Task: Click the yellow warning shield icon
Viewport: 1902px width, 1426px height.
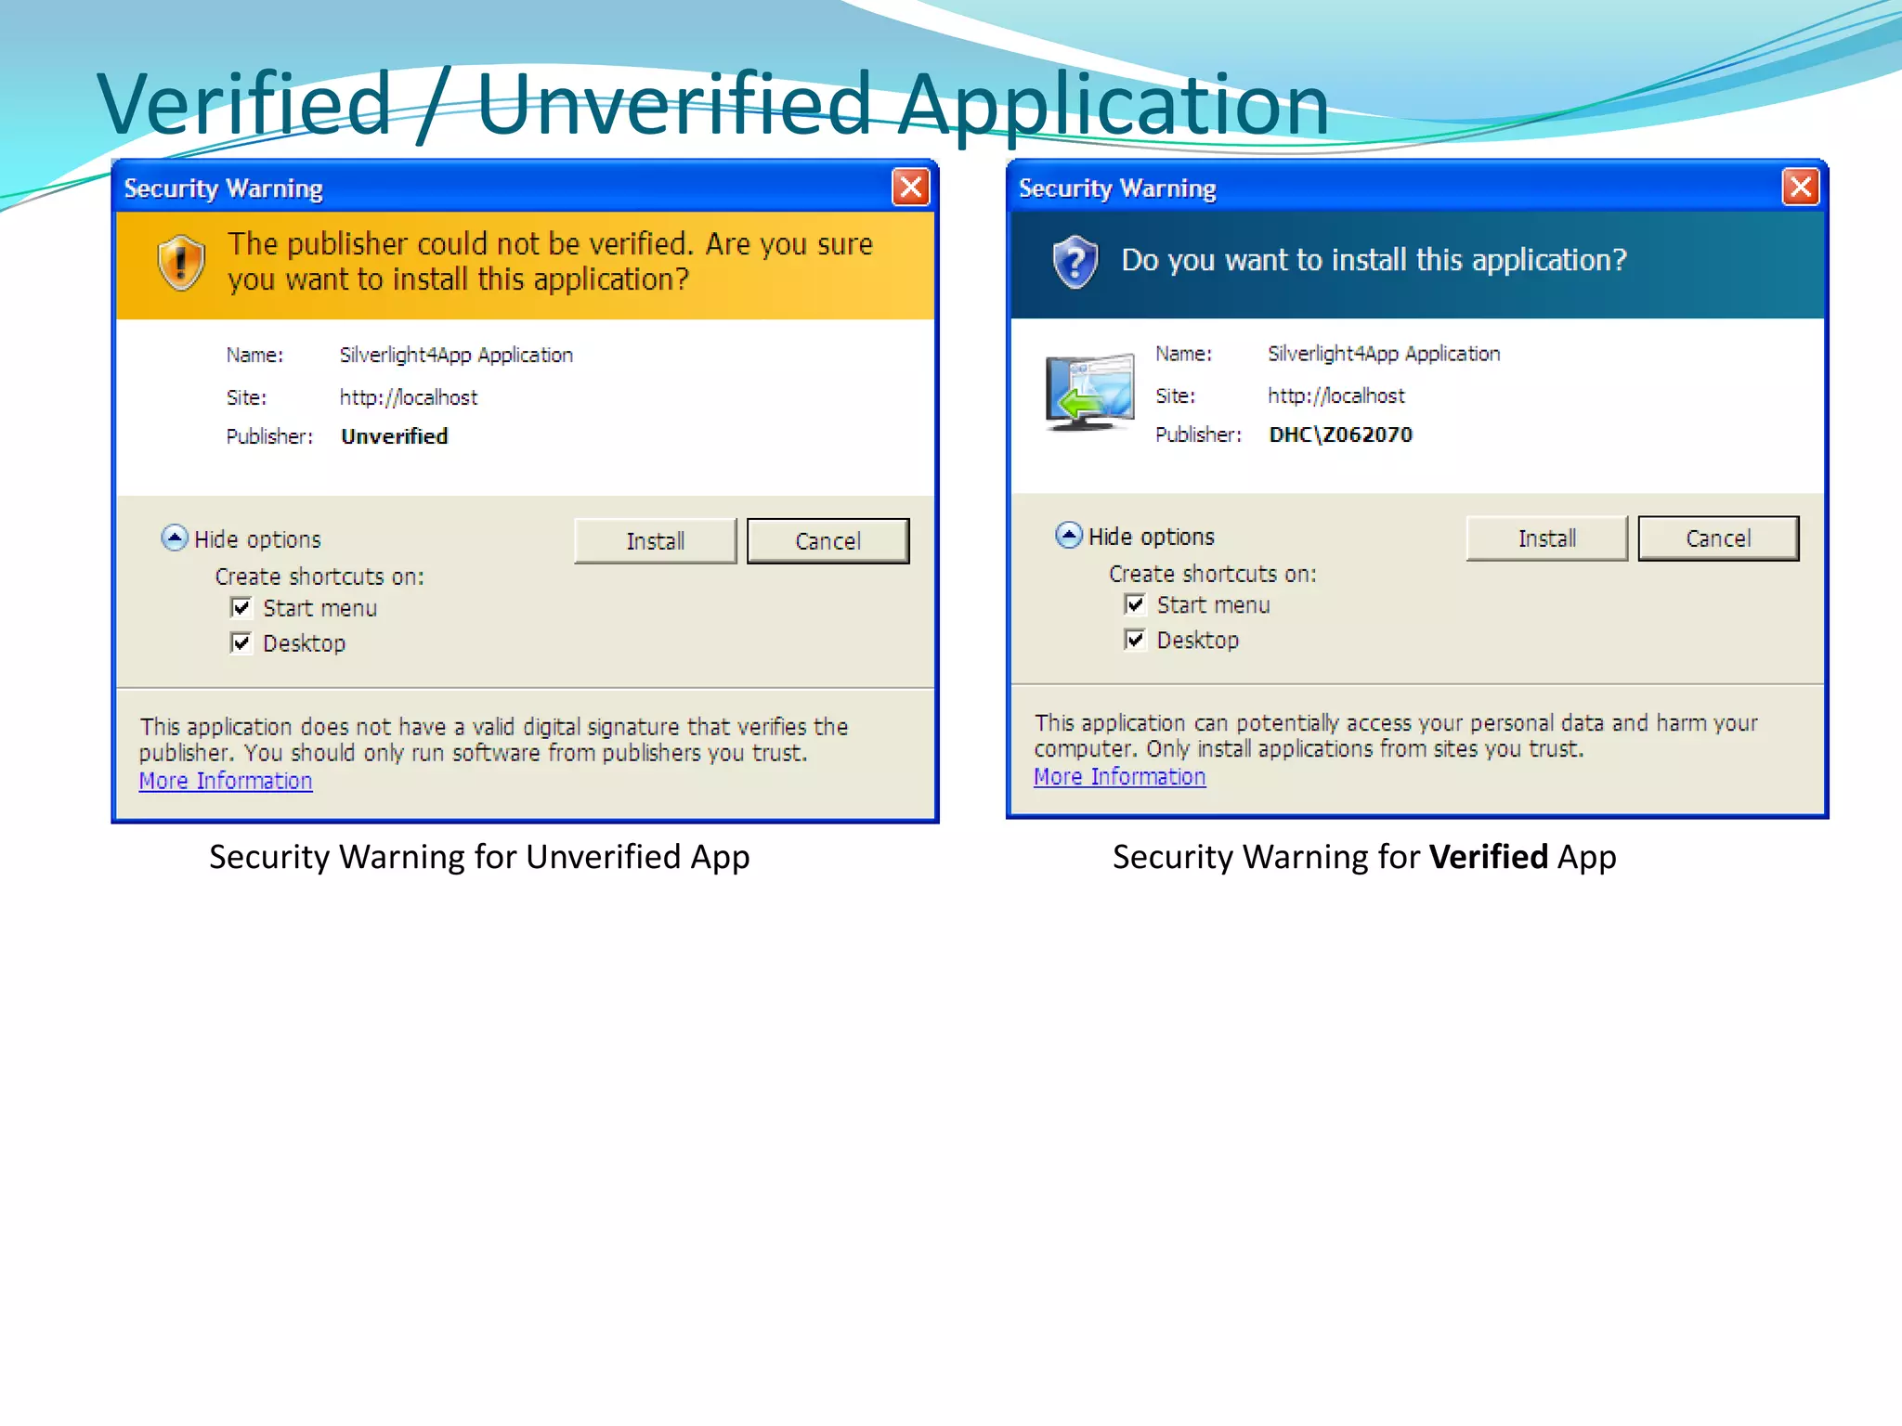Action: 180,262
